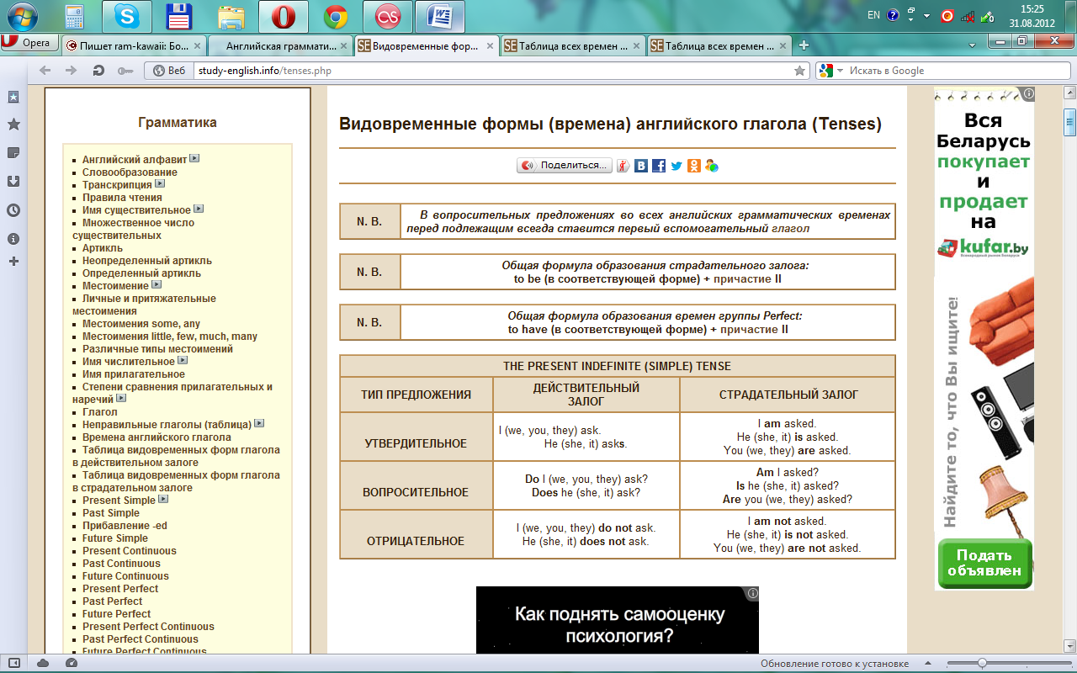This screenshot has height=673, width=1077.
Task: Open the calculator taskbar icon
Action: point(74,16)
